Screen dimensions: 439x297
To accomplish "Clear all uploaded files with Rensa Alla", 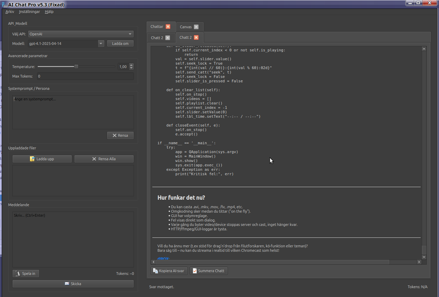I will [104, 159].
